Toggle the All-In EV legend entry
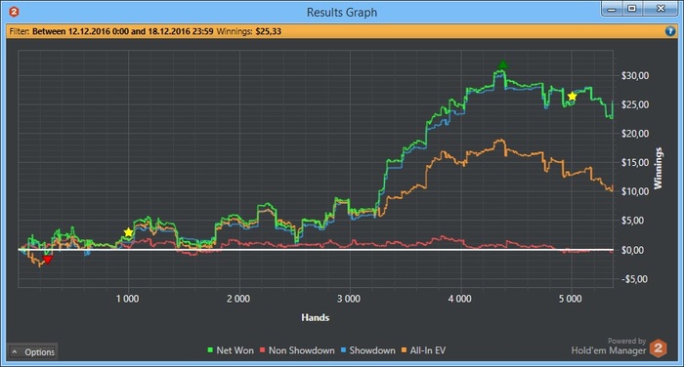684x367 pixels. tap(423, 350)
